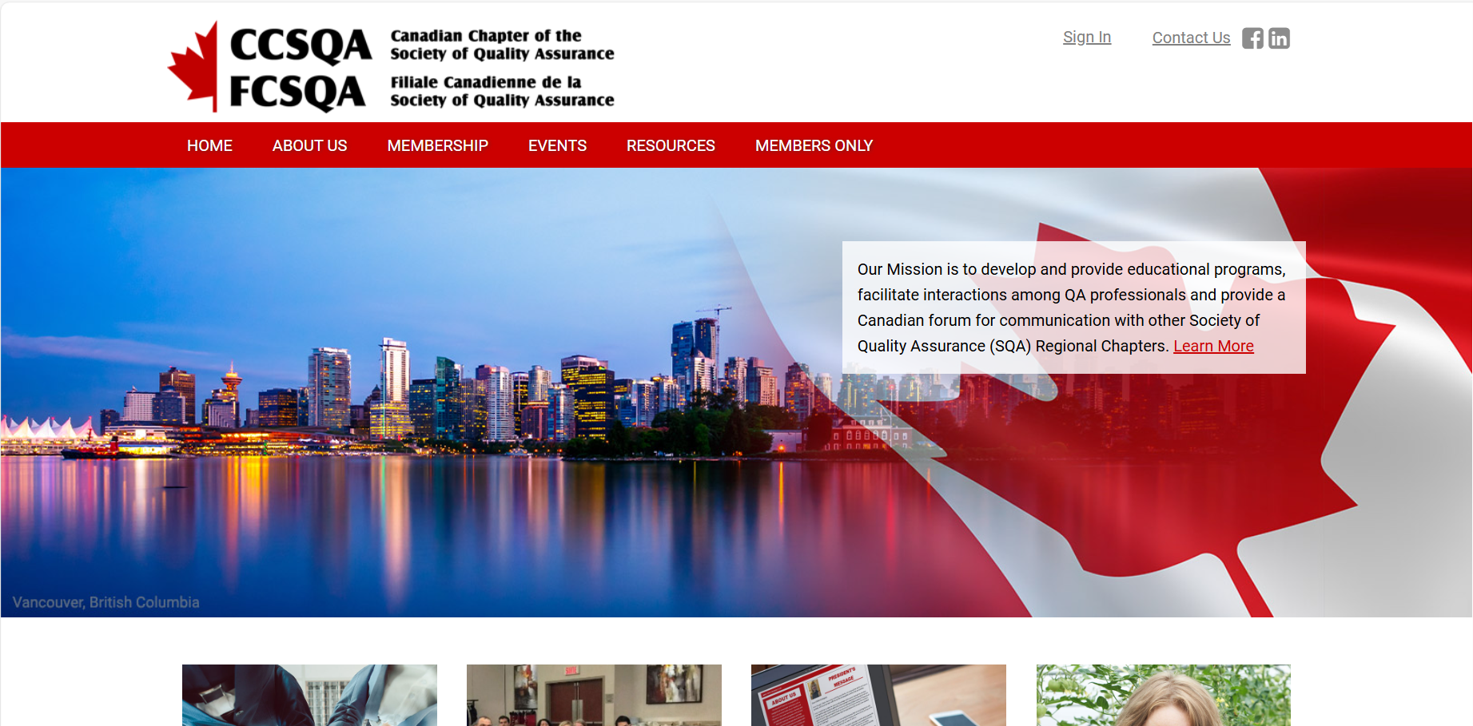This screenshot has width=1473, height=726.
Task: Open the CCSQA Facebook page icon
Action: [x=1252, y=38]
